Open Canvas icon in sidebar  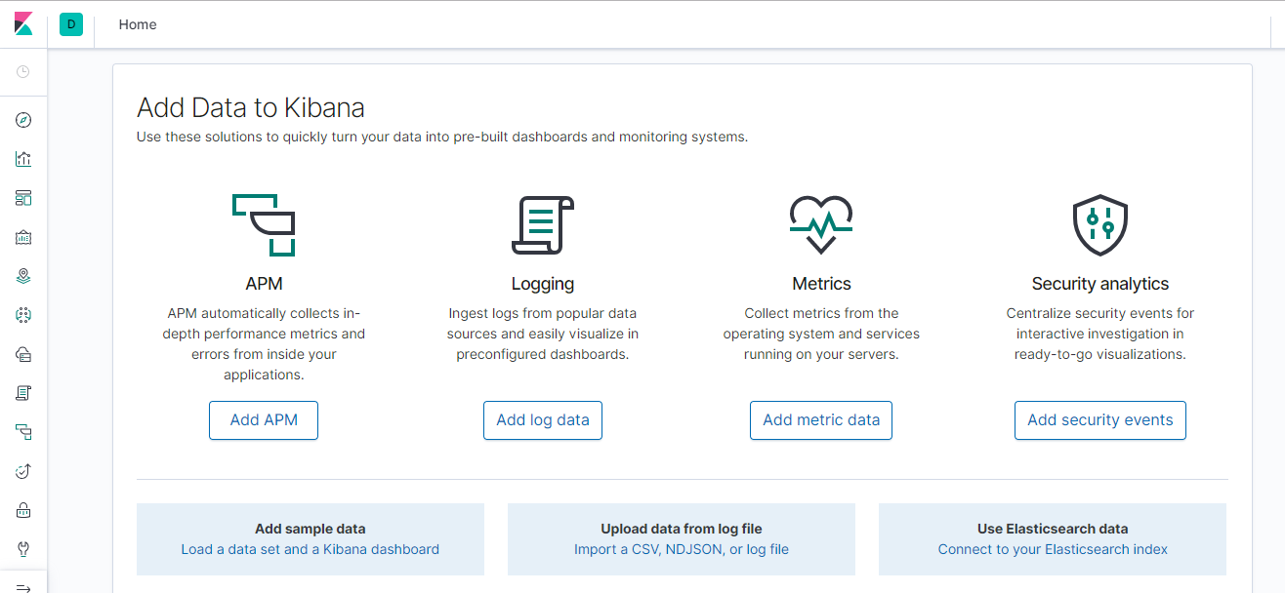point(23,237)
